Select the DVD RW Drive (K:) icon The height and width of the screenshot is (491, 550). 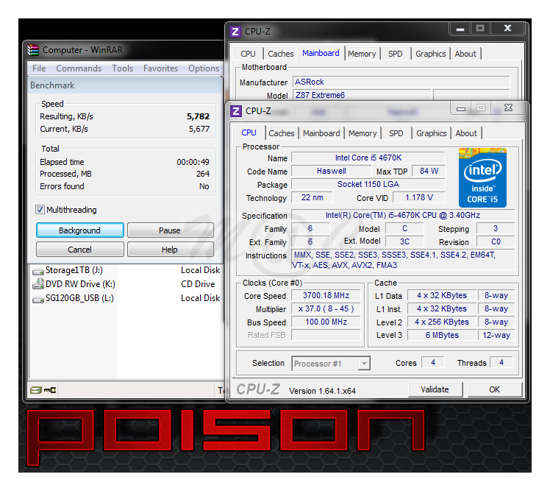coord(38,284)
